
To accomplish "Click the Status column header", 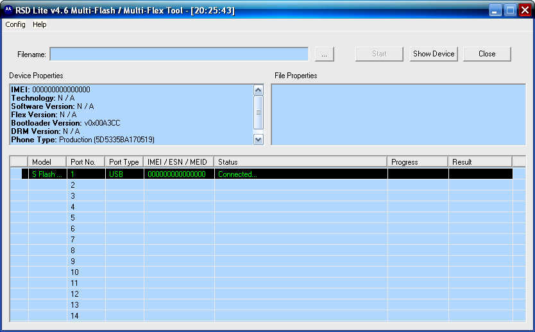I will point(301,162).
